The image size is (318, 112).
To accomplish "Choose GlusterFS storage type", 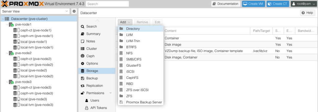I will (x=141, y=65).
